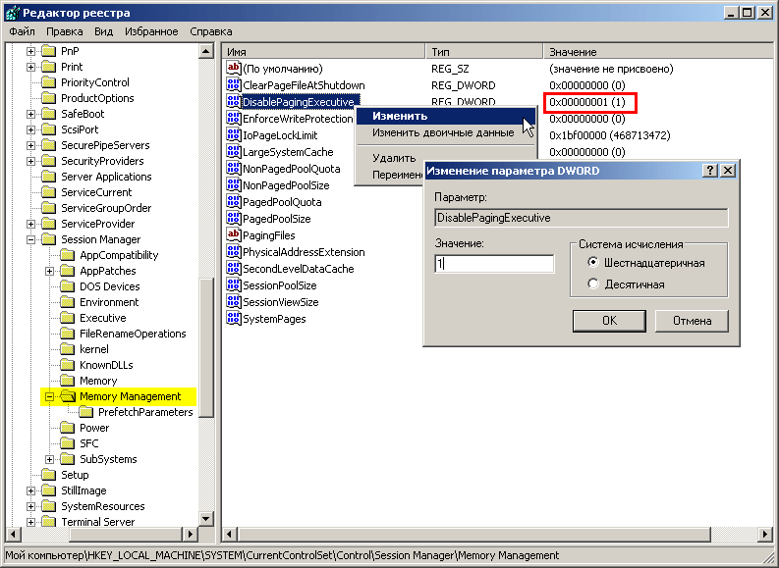Click the PagingFiles string value icon
779x568 pixels.
(x=234, y=235)
